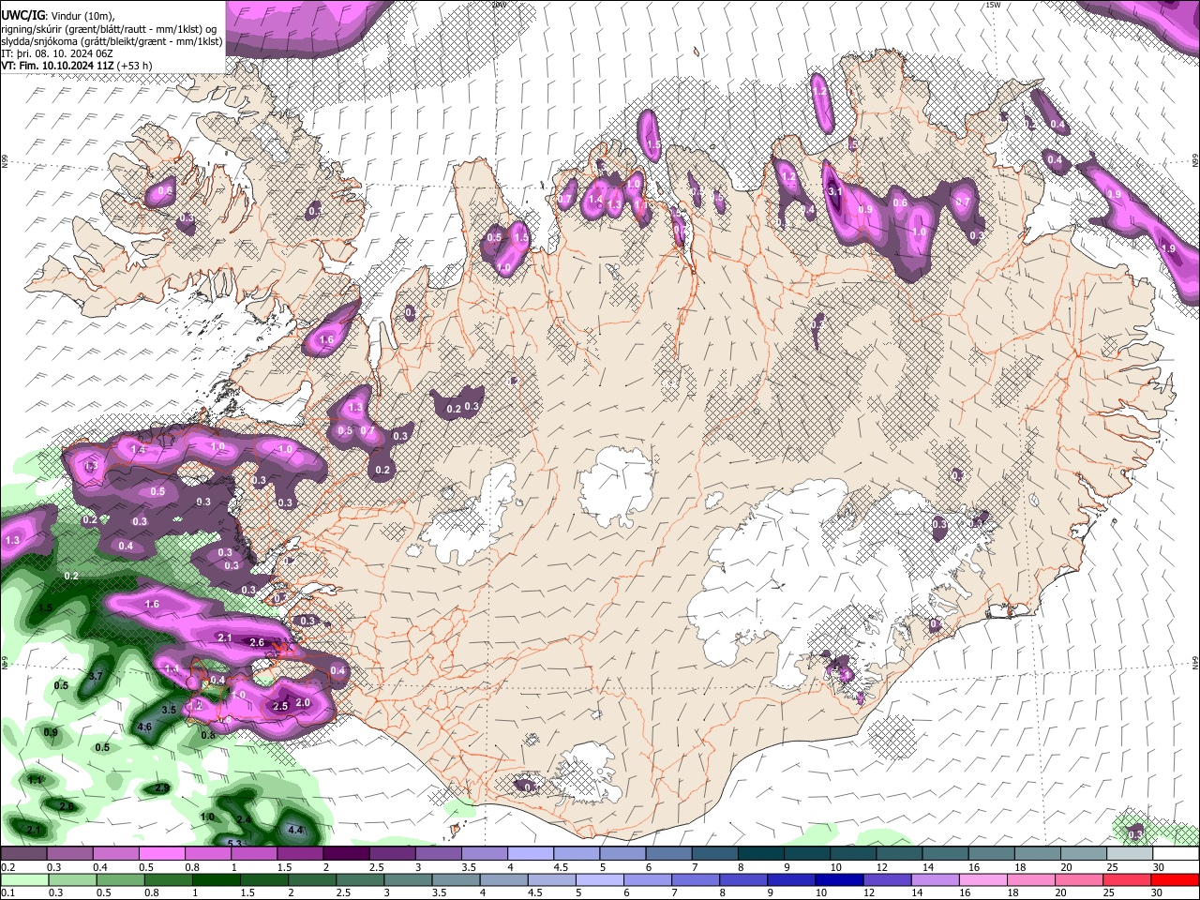Select the pink bottom-row swatch at 18–20
The image size is (1200, 900).
1031,880
